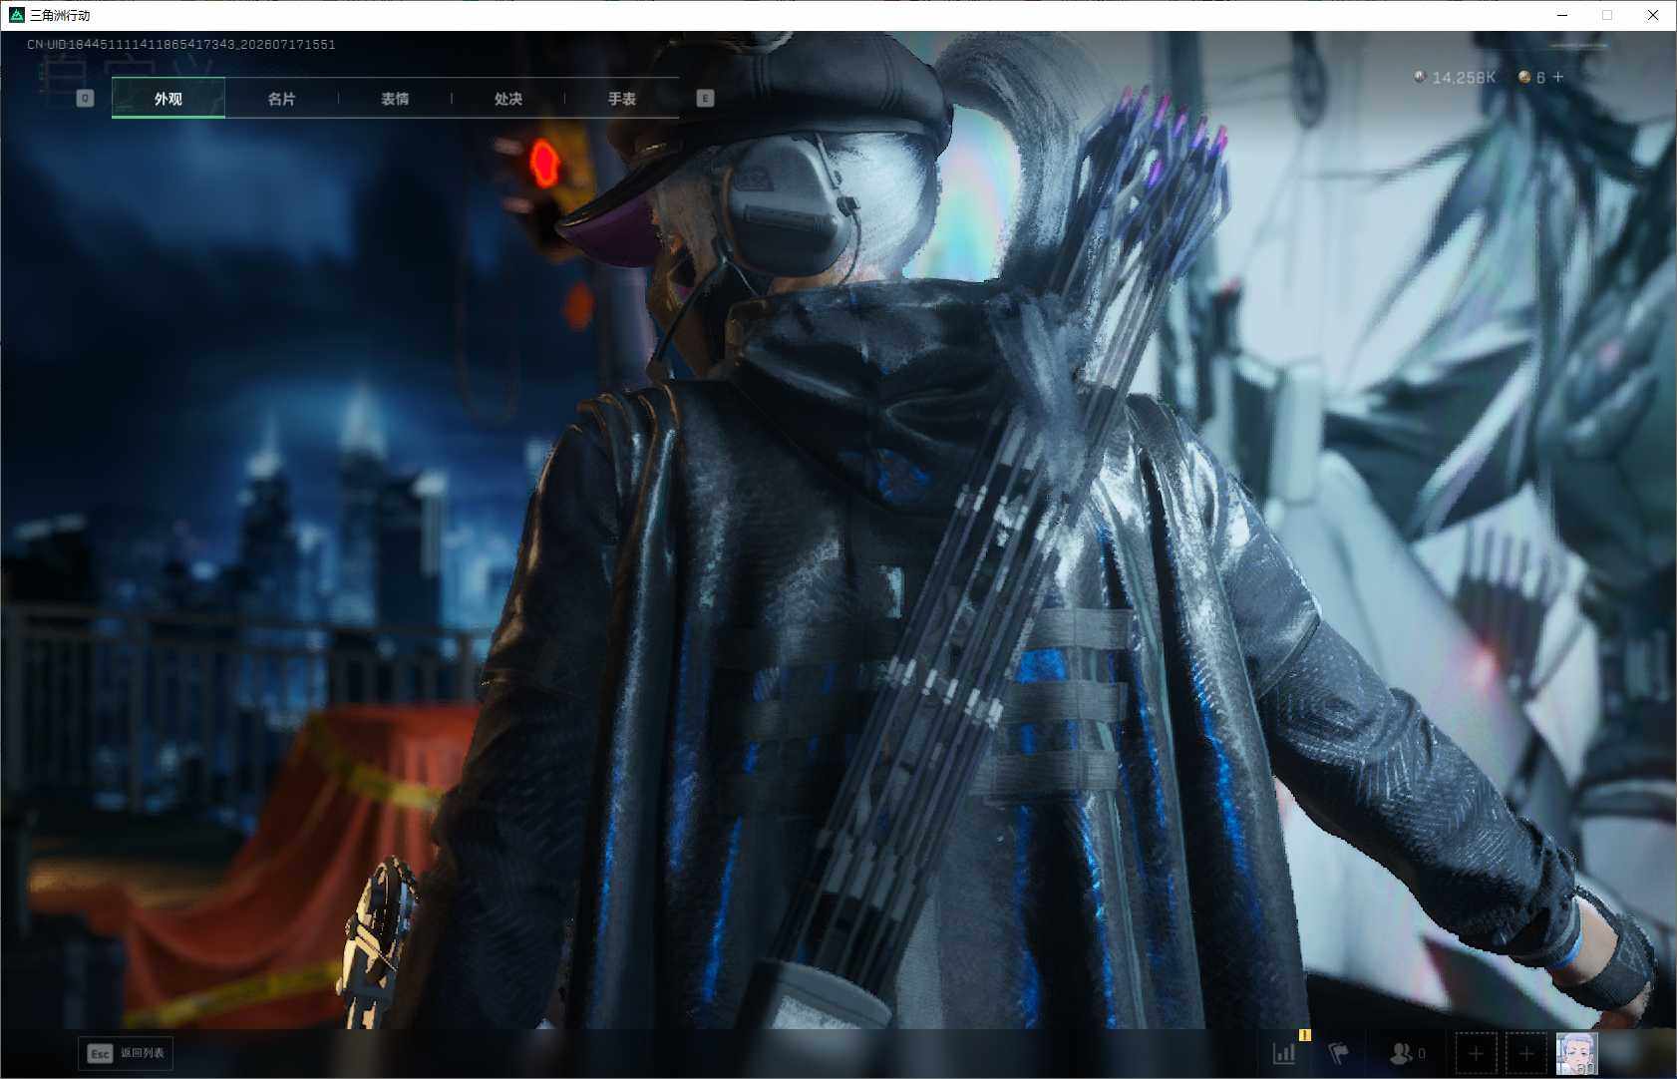This screenshot has width=1677, height=1079.
Task: Switch to the 外观 tab
Action: (x=168, y=98)
